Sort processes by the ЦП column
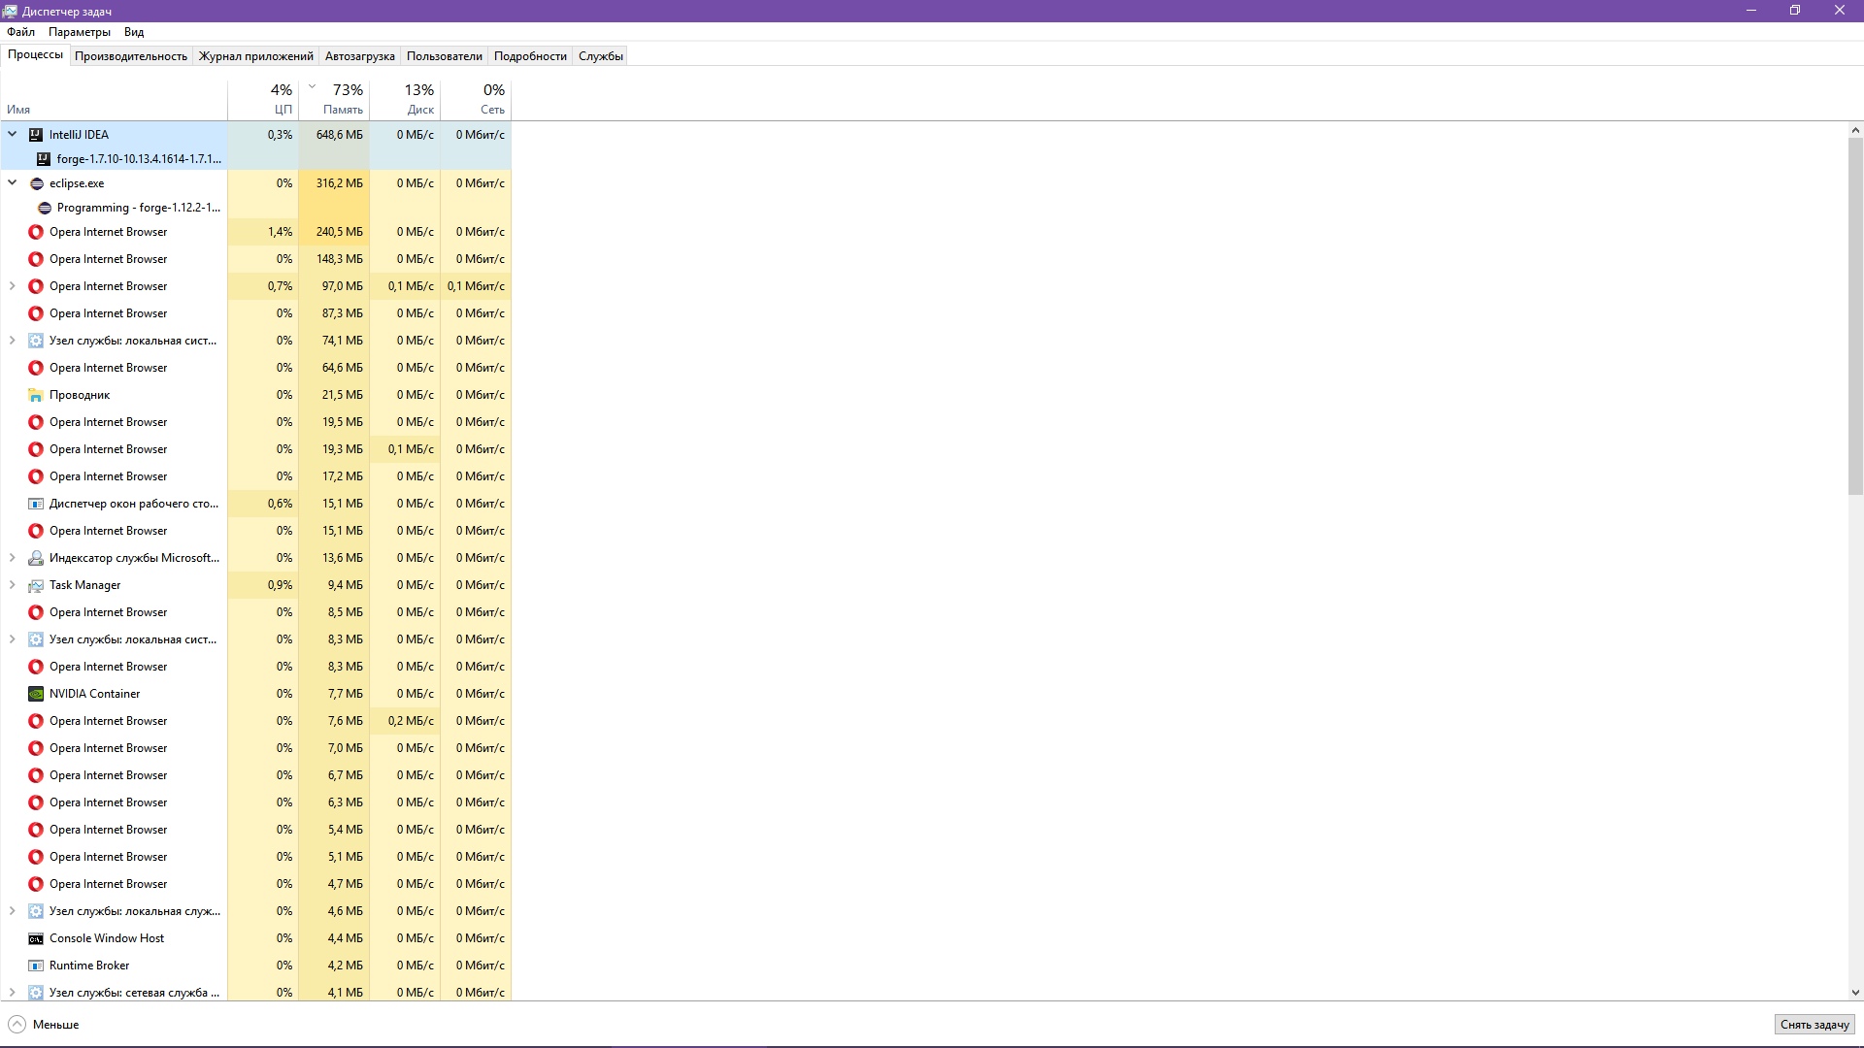This screenshot has height=1048, width=1864. tap(263, 100)
